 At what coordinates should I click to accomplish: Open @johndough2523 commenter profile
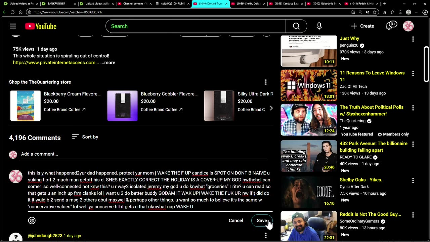click(x=45, y=236)
